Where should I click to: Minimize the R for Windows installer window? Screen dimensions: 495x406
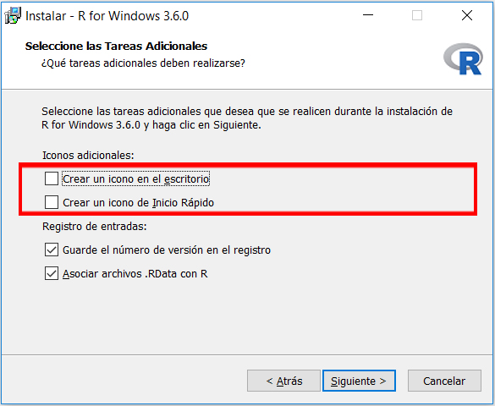coord(368,15)
